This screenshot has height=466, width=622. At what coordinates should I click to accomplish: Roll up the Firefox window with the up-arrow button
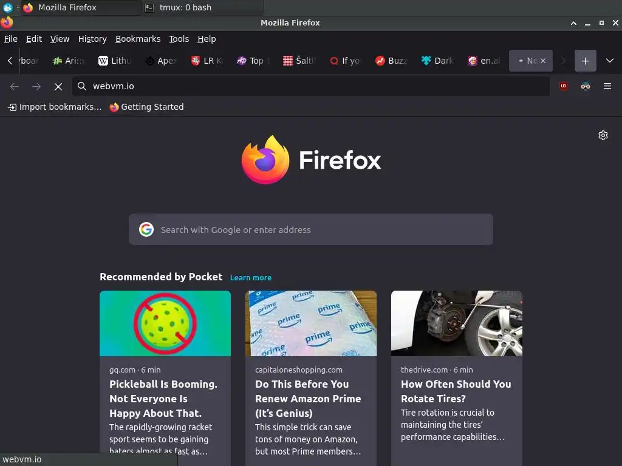[573, 23]
